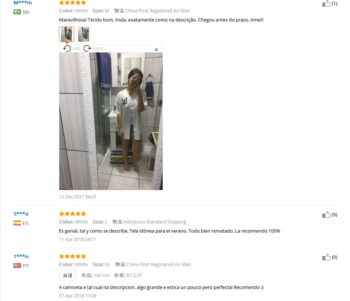Click the 合适 fit tag
This screenshot has width=350, height=301.
68,275
